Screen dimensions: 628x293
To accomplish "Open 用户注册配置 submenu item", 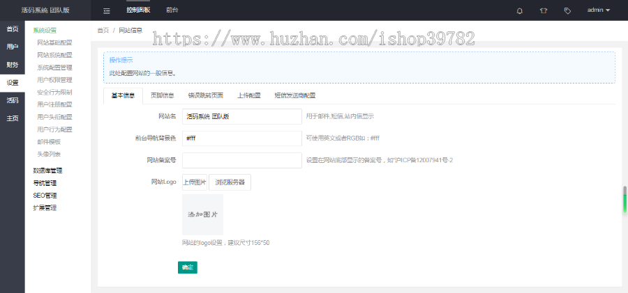I will 54,104.
